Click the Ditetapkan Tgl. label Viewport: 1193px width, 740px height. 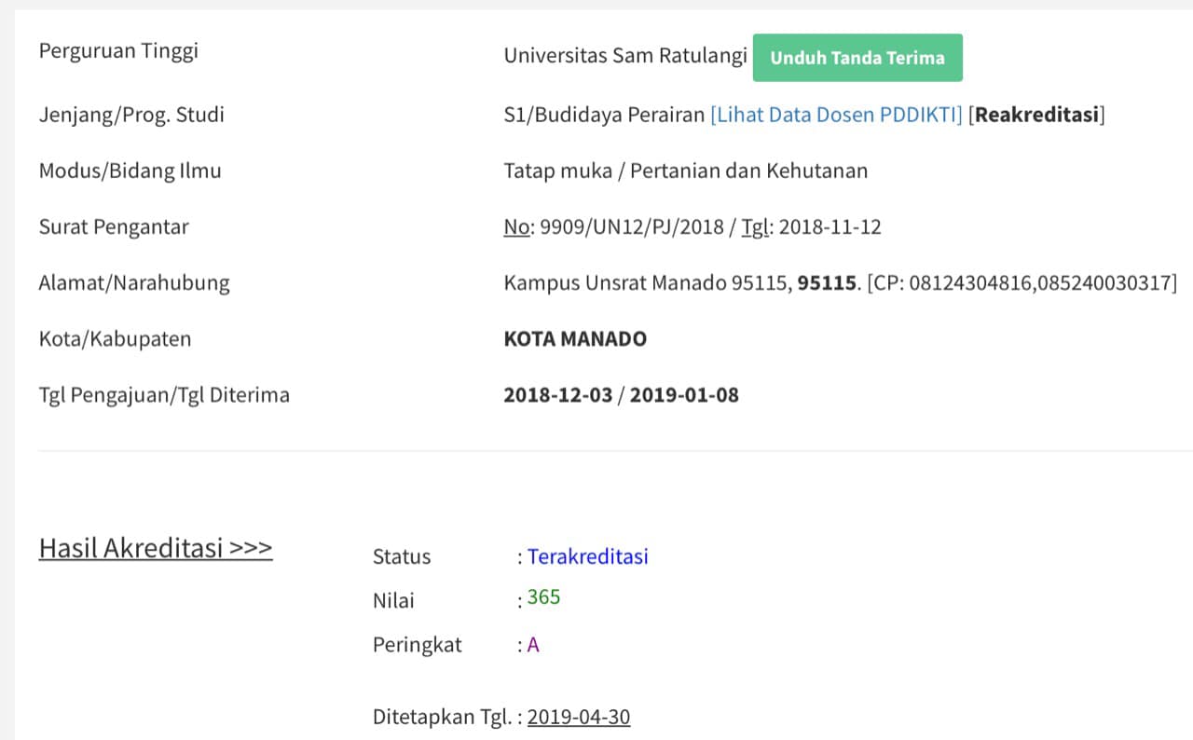pyautogui.click(x=443, y=717)
